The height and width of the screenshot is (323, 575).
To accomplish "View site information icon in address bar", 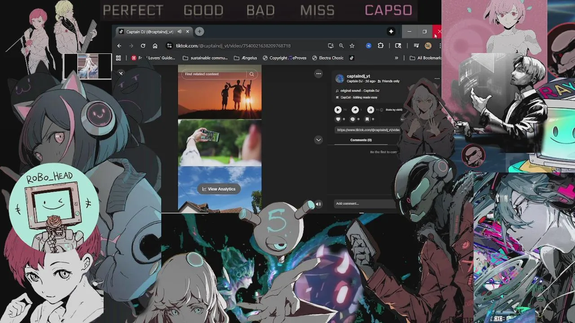I will pyautogui.click(x=169, y=46).
